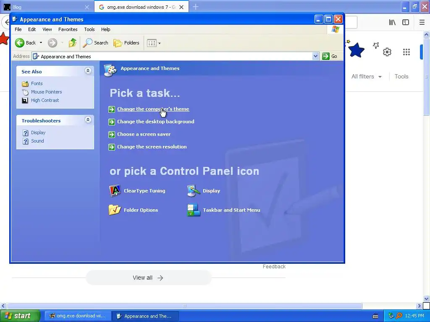
Task: Open browser hamburger menu
Action: pyautogui.click(x=422, y=22)
